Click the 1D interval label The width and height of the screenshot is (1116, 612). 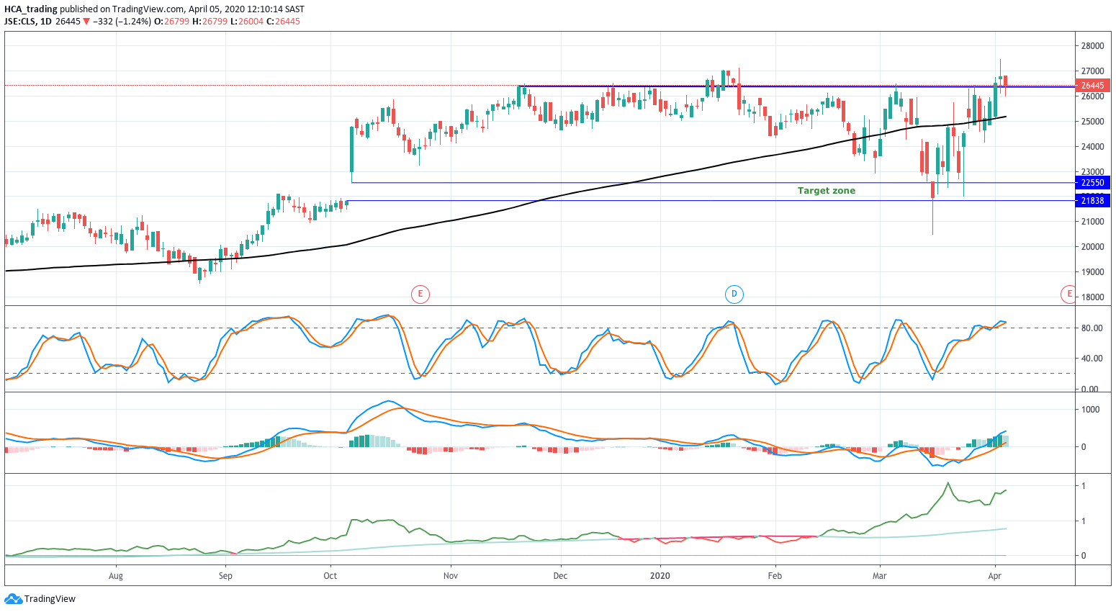pos(45,22)
